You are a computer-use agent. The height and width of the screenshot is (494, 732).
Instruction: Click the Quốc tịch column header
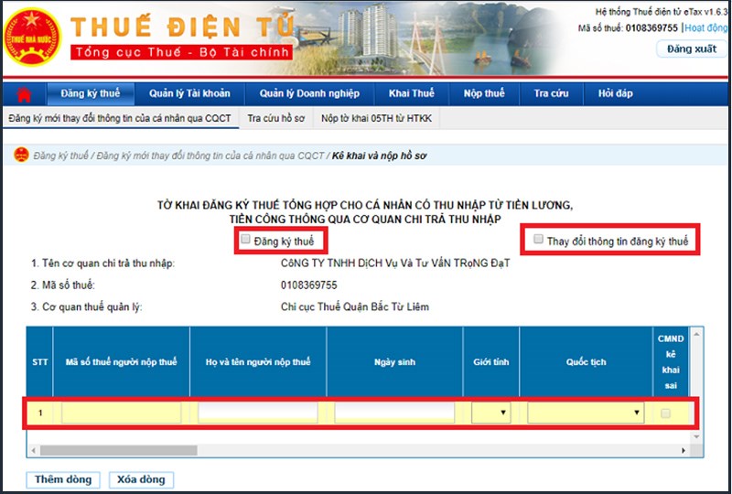(x=586, y=362)
